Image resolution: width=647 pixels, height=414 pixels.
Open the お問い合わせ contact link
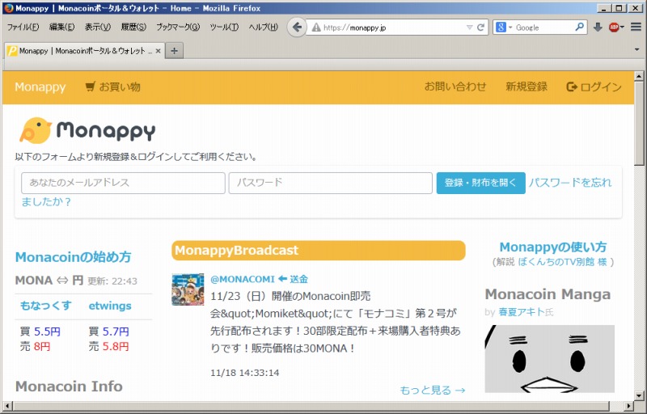[x=455, y=87]
